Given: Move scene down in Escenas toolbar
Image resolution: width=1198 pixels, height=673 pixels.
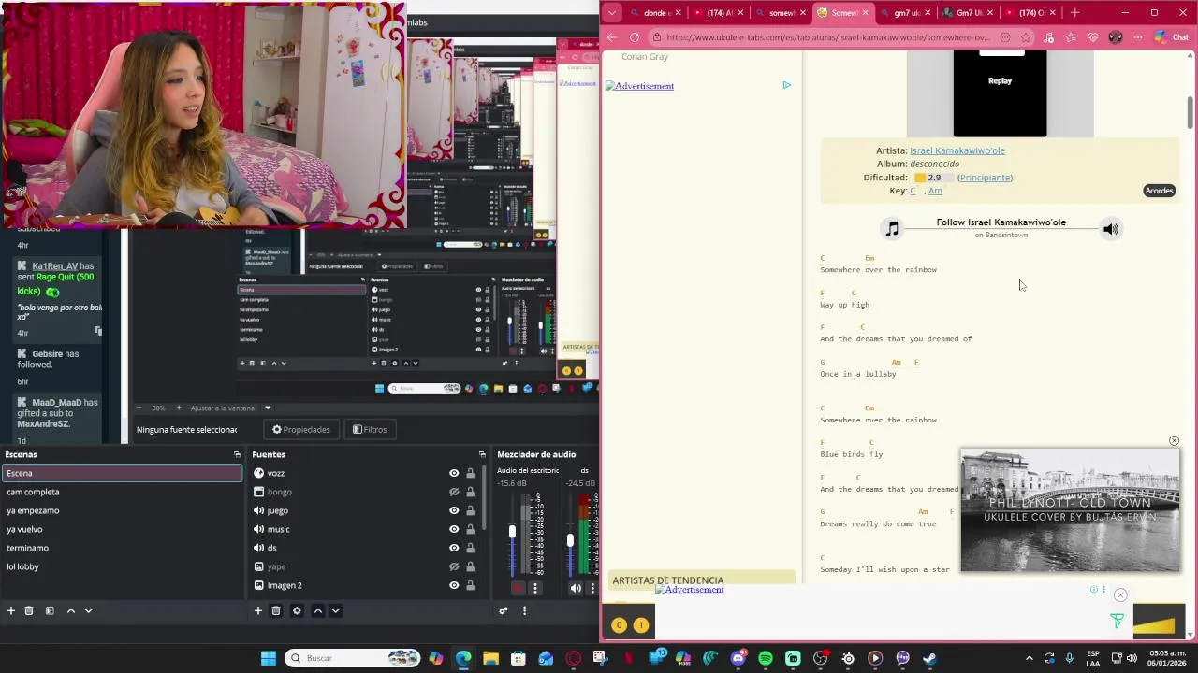Looking at the screenshot, I should pos(88,610).
